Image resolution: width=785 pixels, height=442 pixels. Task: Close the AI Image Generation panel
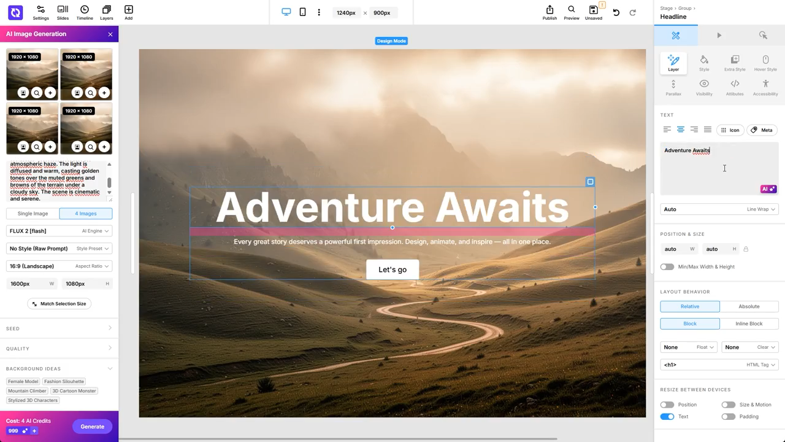[110, 34]
